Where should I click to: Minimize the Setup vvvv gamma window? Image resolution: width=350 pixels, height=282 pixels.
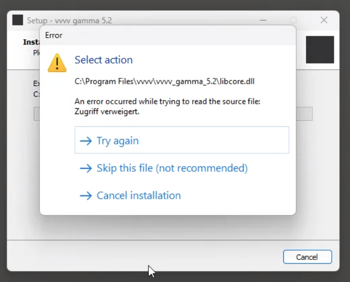pos(263,20)
